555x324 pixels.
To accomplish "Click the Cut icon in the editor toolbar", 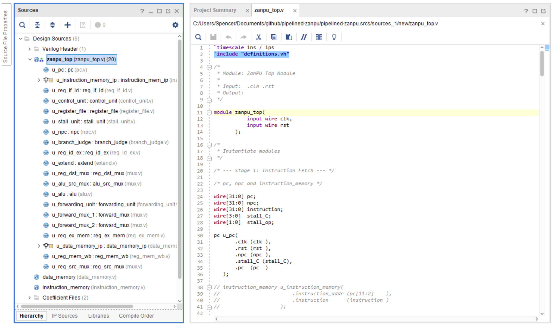I will tap(259, 37).
